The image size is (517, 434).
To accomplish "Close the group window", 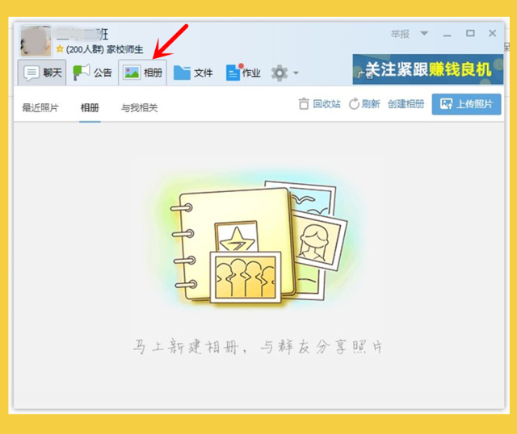I will tap(492, 33).
